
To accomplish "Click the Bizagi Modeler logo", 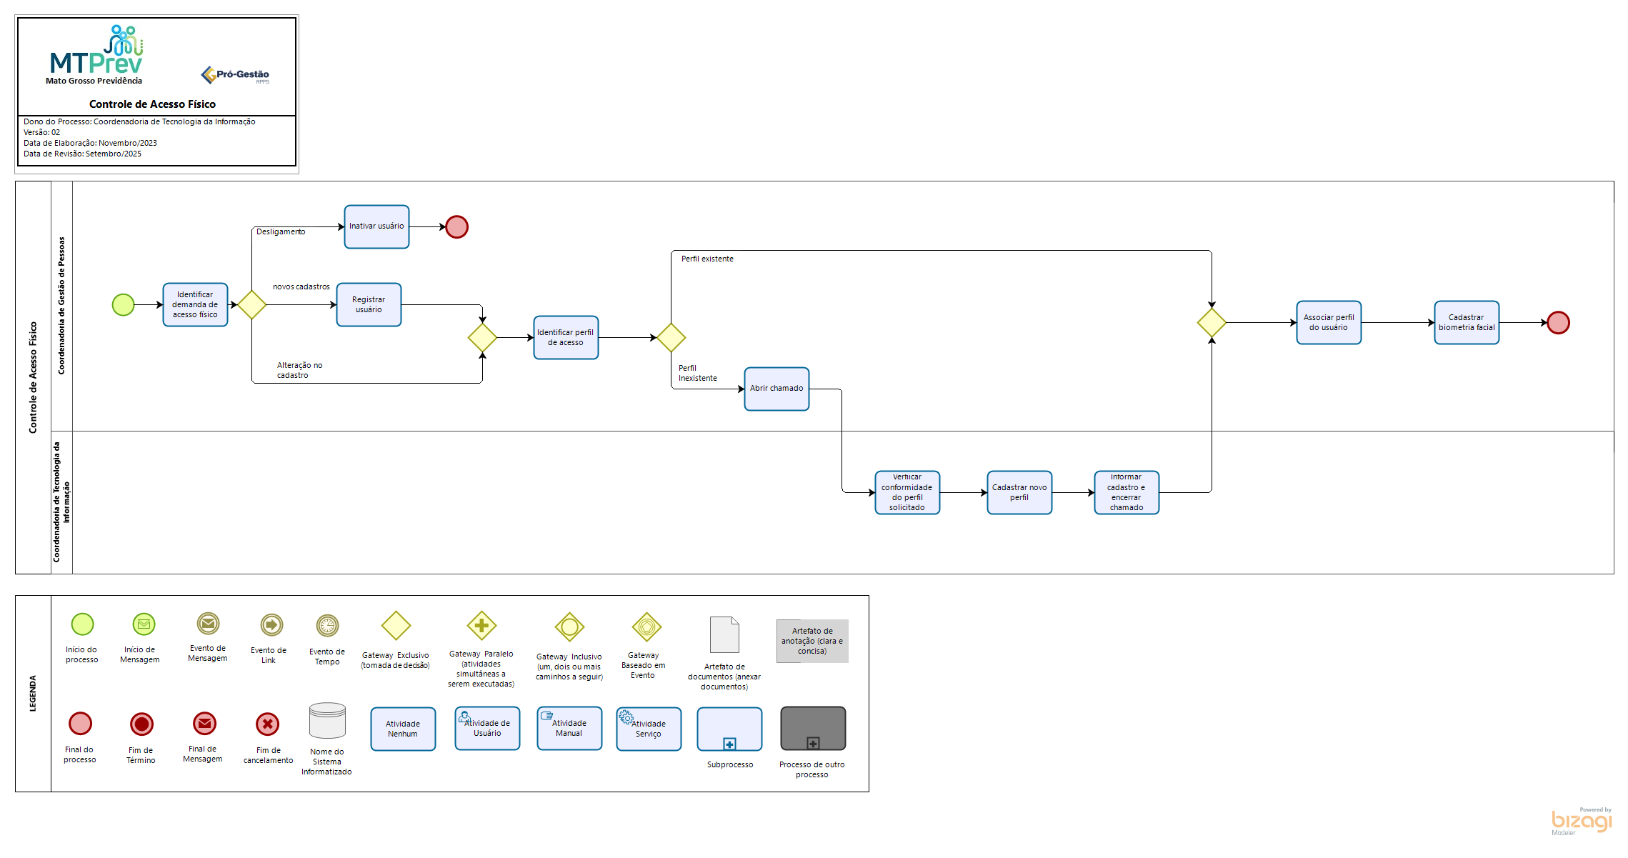I will click(1581, 821).
